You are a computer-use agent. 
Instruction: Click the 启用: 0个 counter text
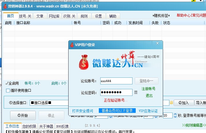pyautogui.click(x=59, y=83)
